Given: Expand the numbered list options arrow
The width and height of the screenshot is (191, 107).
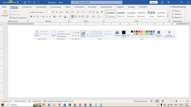Looking at the screenshot, I should tap(80, 12).
